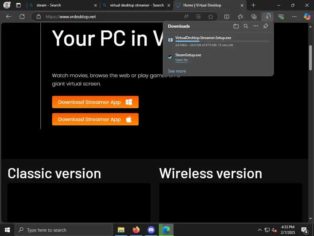Open Discord from the taskbar
This screenshot has height=236, width=314.
click(151, 230)
